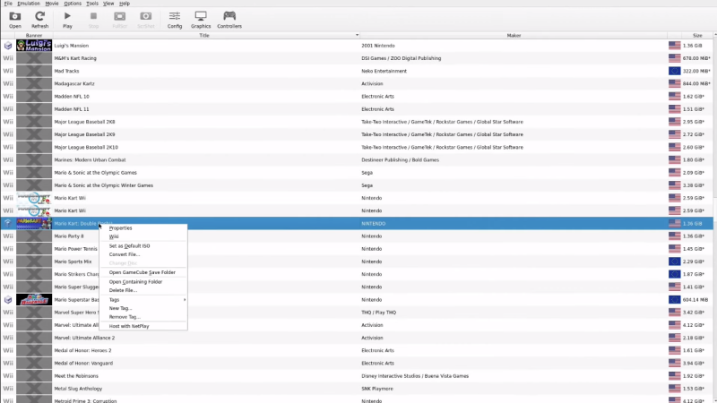Viewport: 717px width, 403px height.
Task: Click the US flag of Luigi's Mansion
Action: click(674, 46)
